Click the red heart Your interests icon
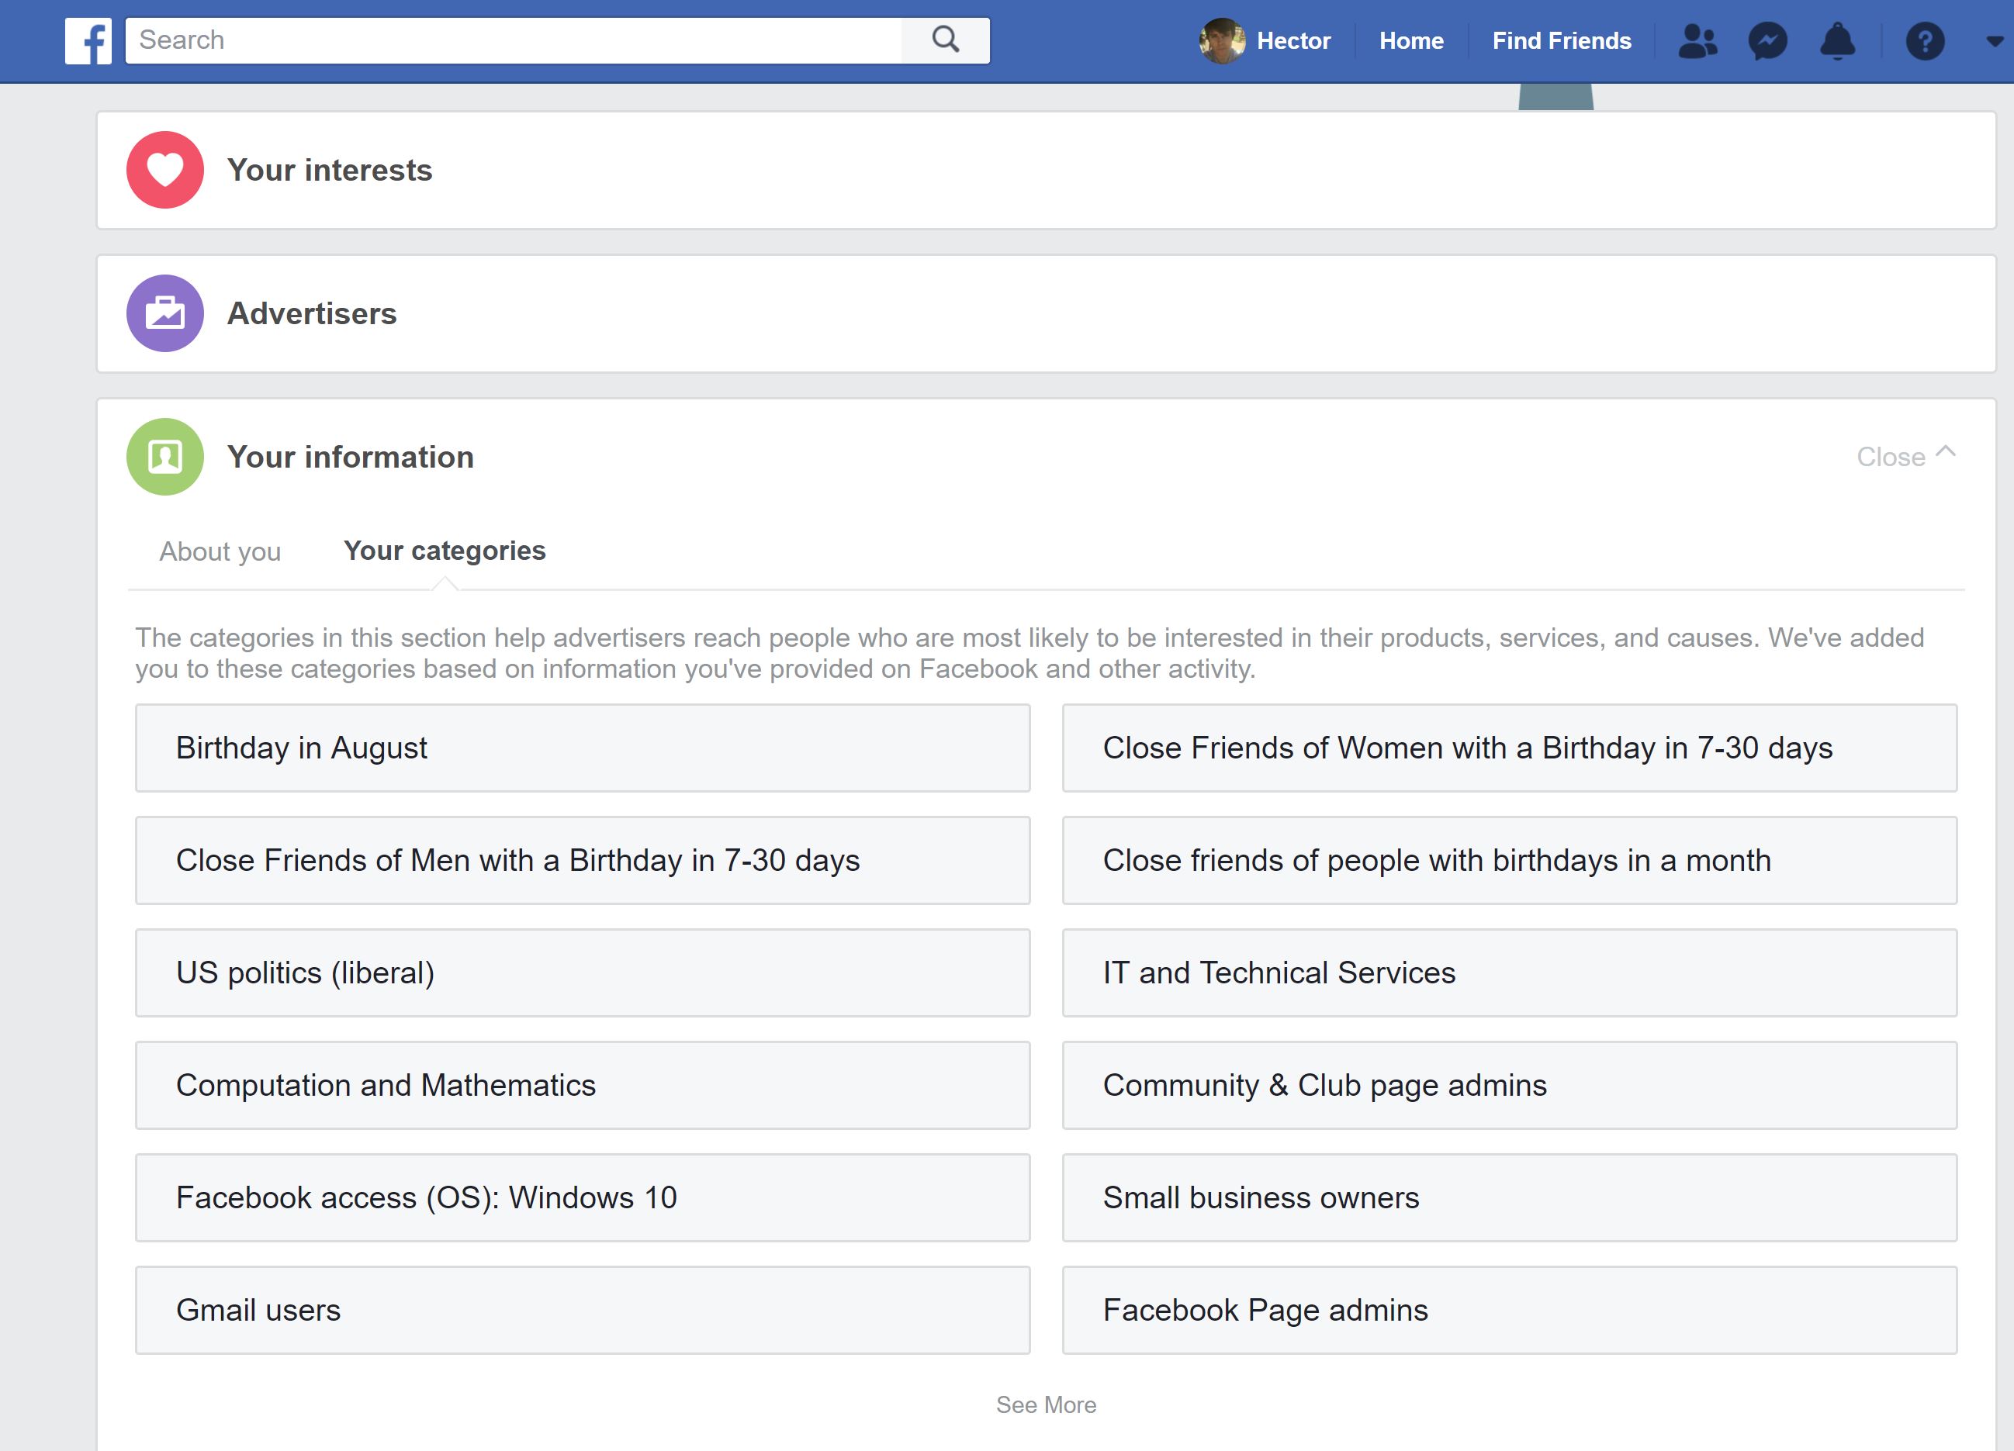 tap(165, 170)
